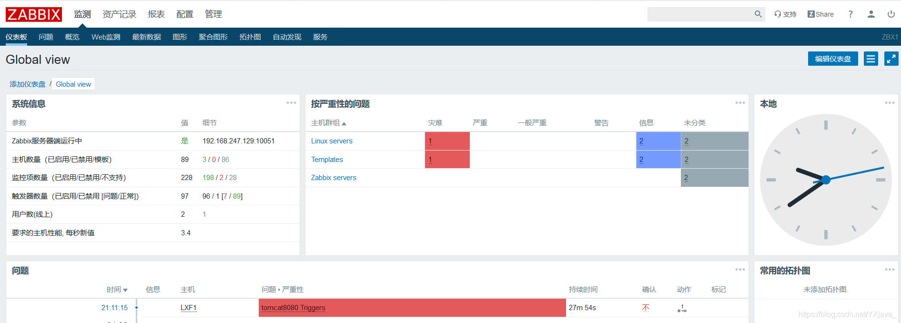Click the Global view breadcrumb link
The image size is (901, 323).
point(73,84)
